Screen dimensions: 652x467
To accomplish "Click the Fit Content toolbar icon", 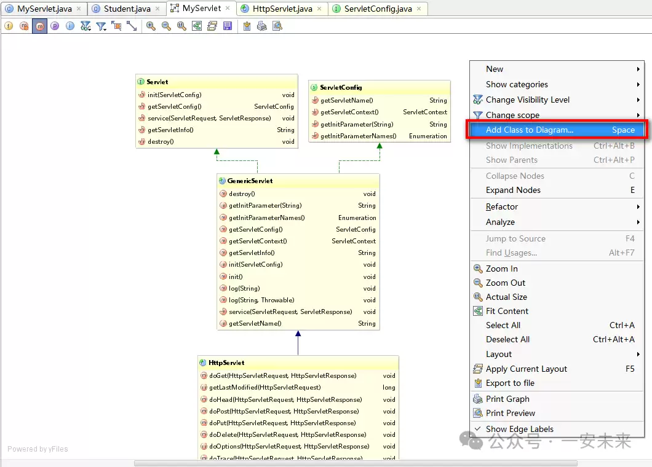I will pos(197,26).
